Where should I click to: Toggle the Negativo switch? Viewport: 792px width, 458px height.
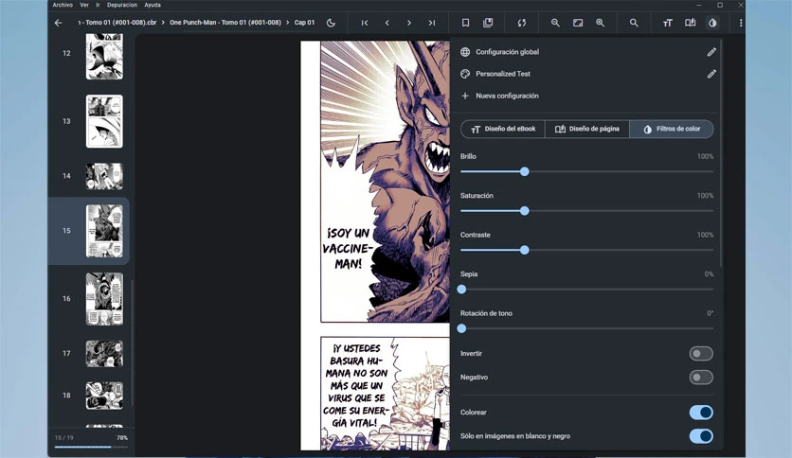[x=701, y=378]
